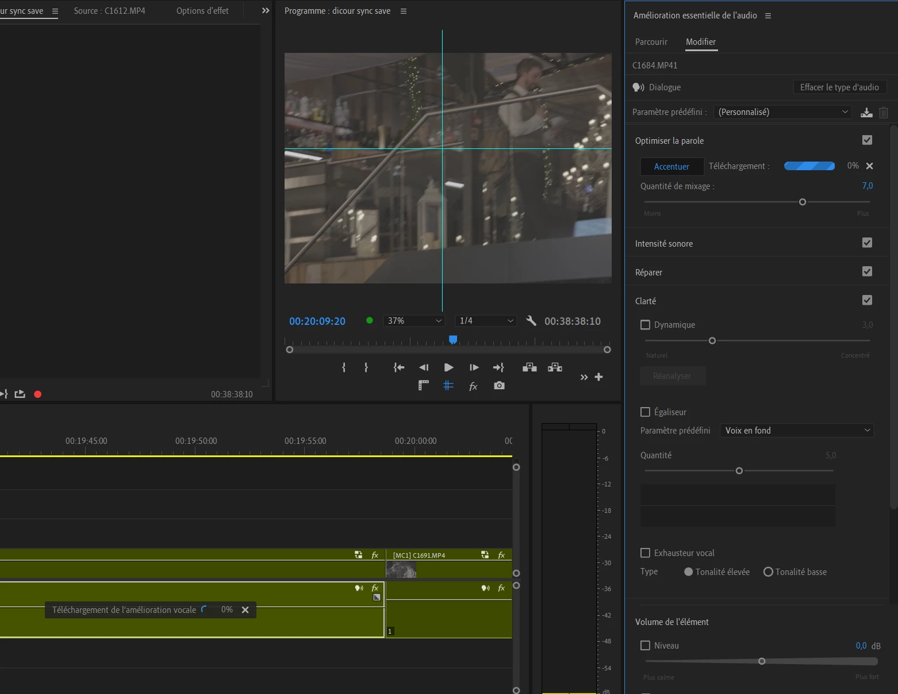Click the Quantité de mixage slider handle
898x694 pixels.
(x=803, y=202)
